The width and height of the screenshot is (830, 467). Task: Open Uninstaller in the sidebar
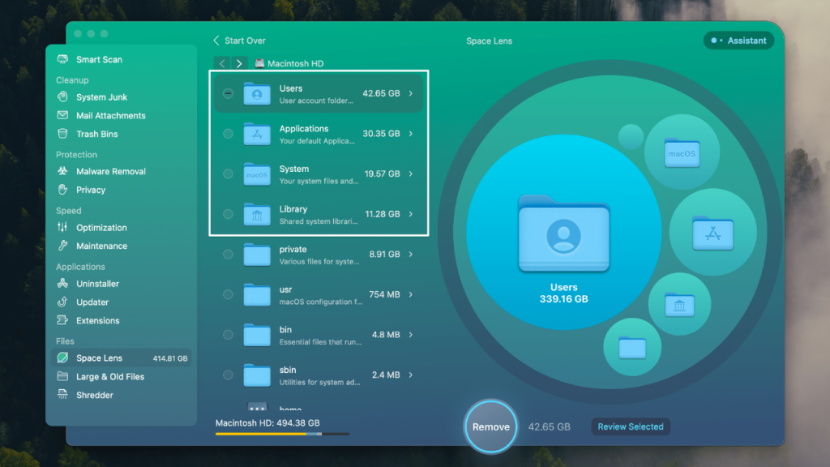click(x=97, y=285)
